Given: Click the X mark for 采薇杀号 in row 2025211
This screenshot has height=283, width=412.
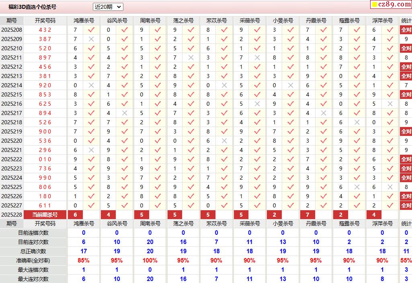Looking at the screenshot, I should click(257, 57).
